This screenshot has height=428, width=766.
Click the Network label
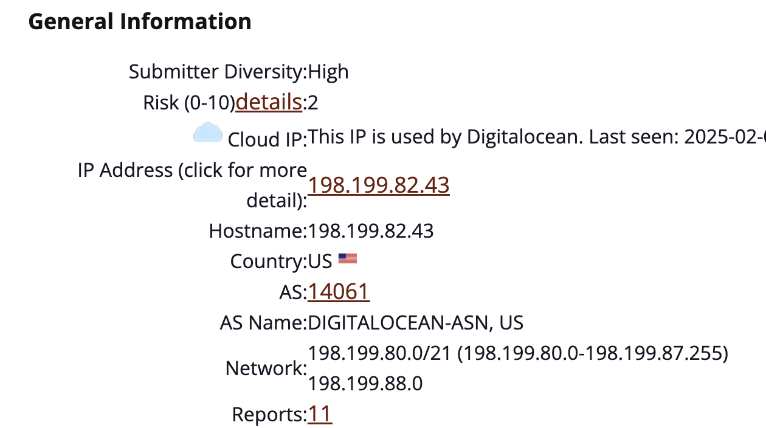266,368
